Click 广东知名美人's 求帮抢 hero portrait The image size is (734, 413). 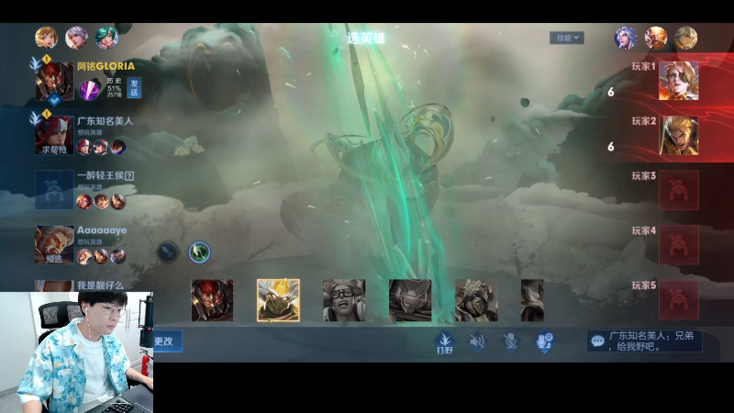(54, 135)
